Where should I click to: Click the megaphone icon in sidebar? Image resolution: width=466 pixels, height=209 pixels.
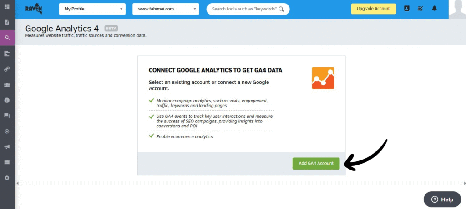tap(7, 147)
